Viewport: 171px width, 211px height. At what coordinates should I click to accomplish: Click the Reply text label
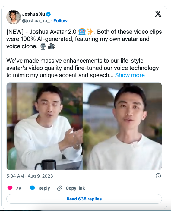click(44, 188)
